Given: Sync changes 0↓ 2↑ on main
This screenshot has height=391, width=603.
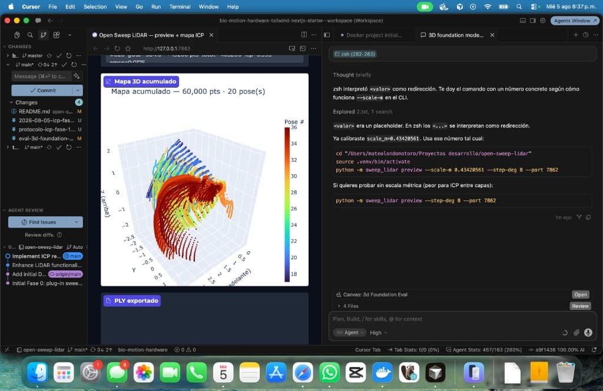Looking at the screenshot, I should click(48, 65).
